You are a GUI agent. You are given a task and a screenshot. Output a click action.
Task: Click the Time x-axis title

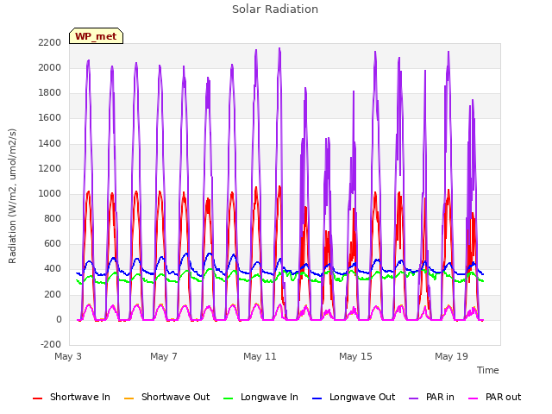click(x=487, y=370)
